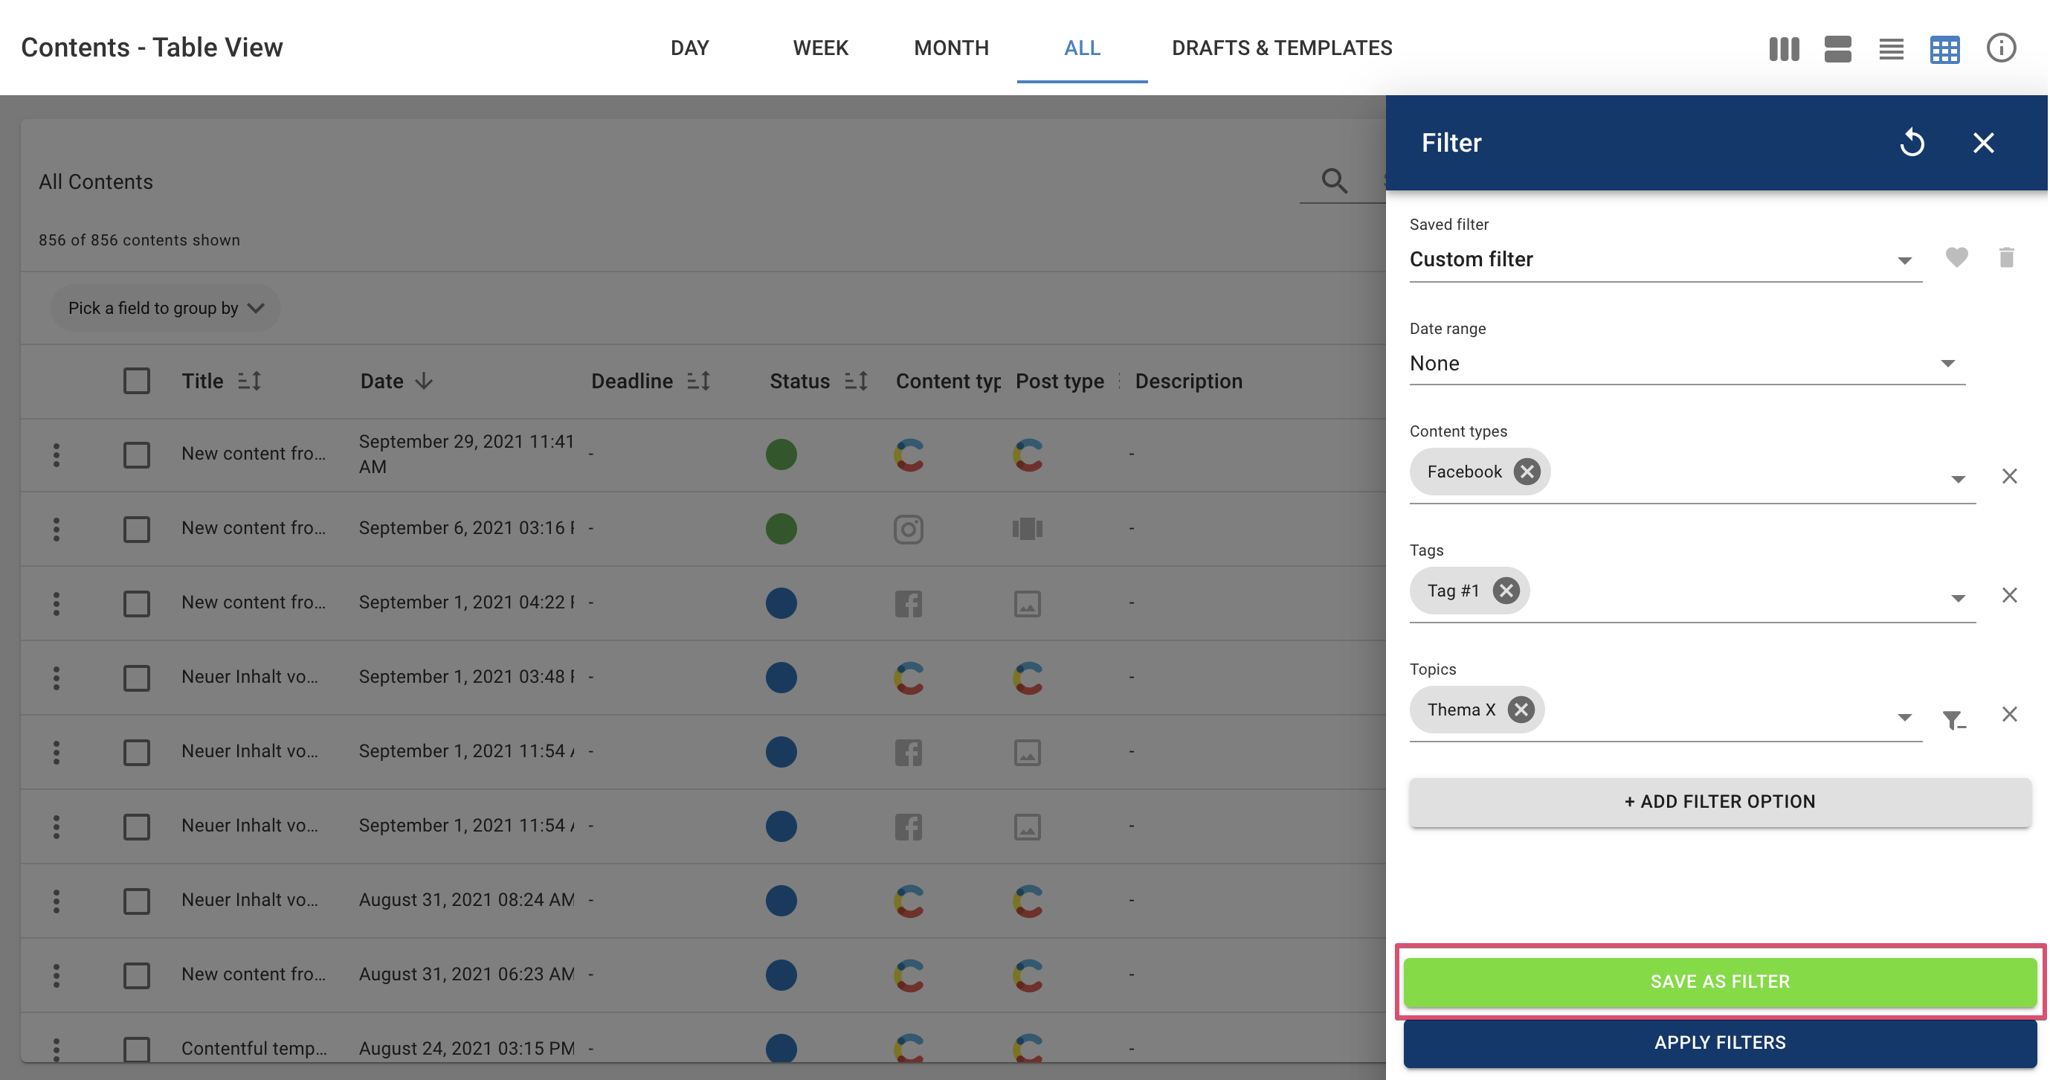Click the Post type column header
This screenshot has width=2050, height=1080.
click(1060, 382)
